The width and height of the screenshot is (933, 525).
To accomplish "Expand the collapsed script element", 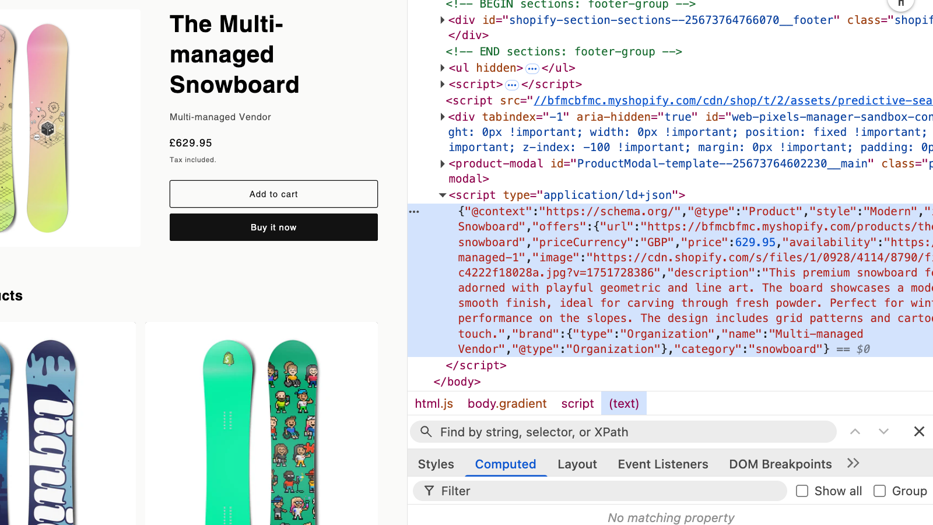I will click(x=443, y=84).
